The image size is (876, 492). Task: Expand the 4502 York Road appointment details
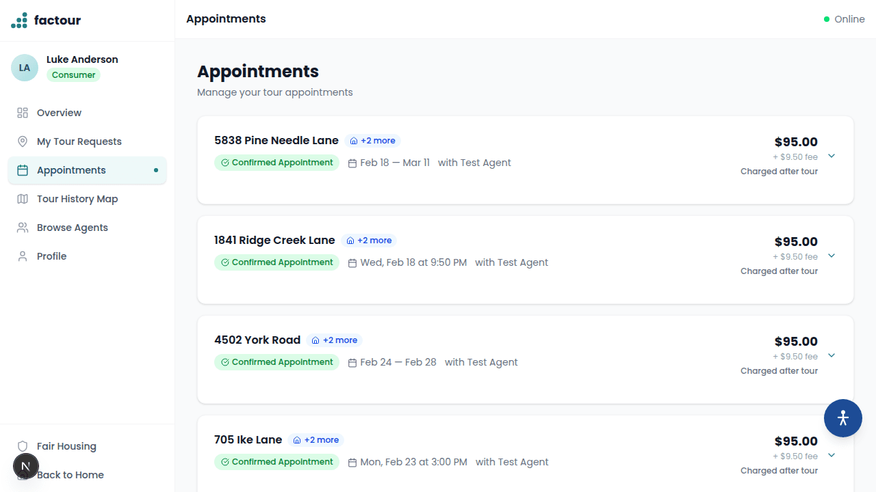(x=831, y=355)
